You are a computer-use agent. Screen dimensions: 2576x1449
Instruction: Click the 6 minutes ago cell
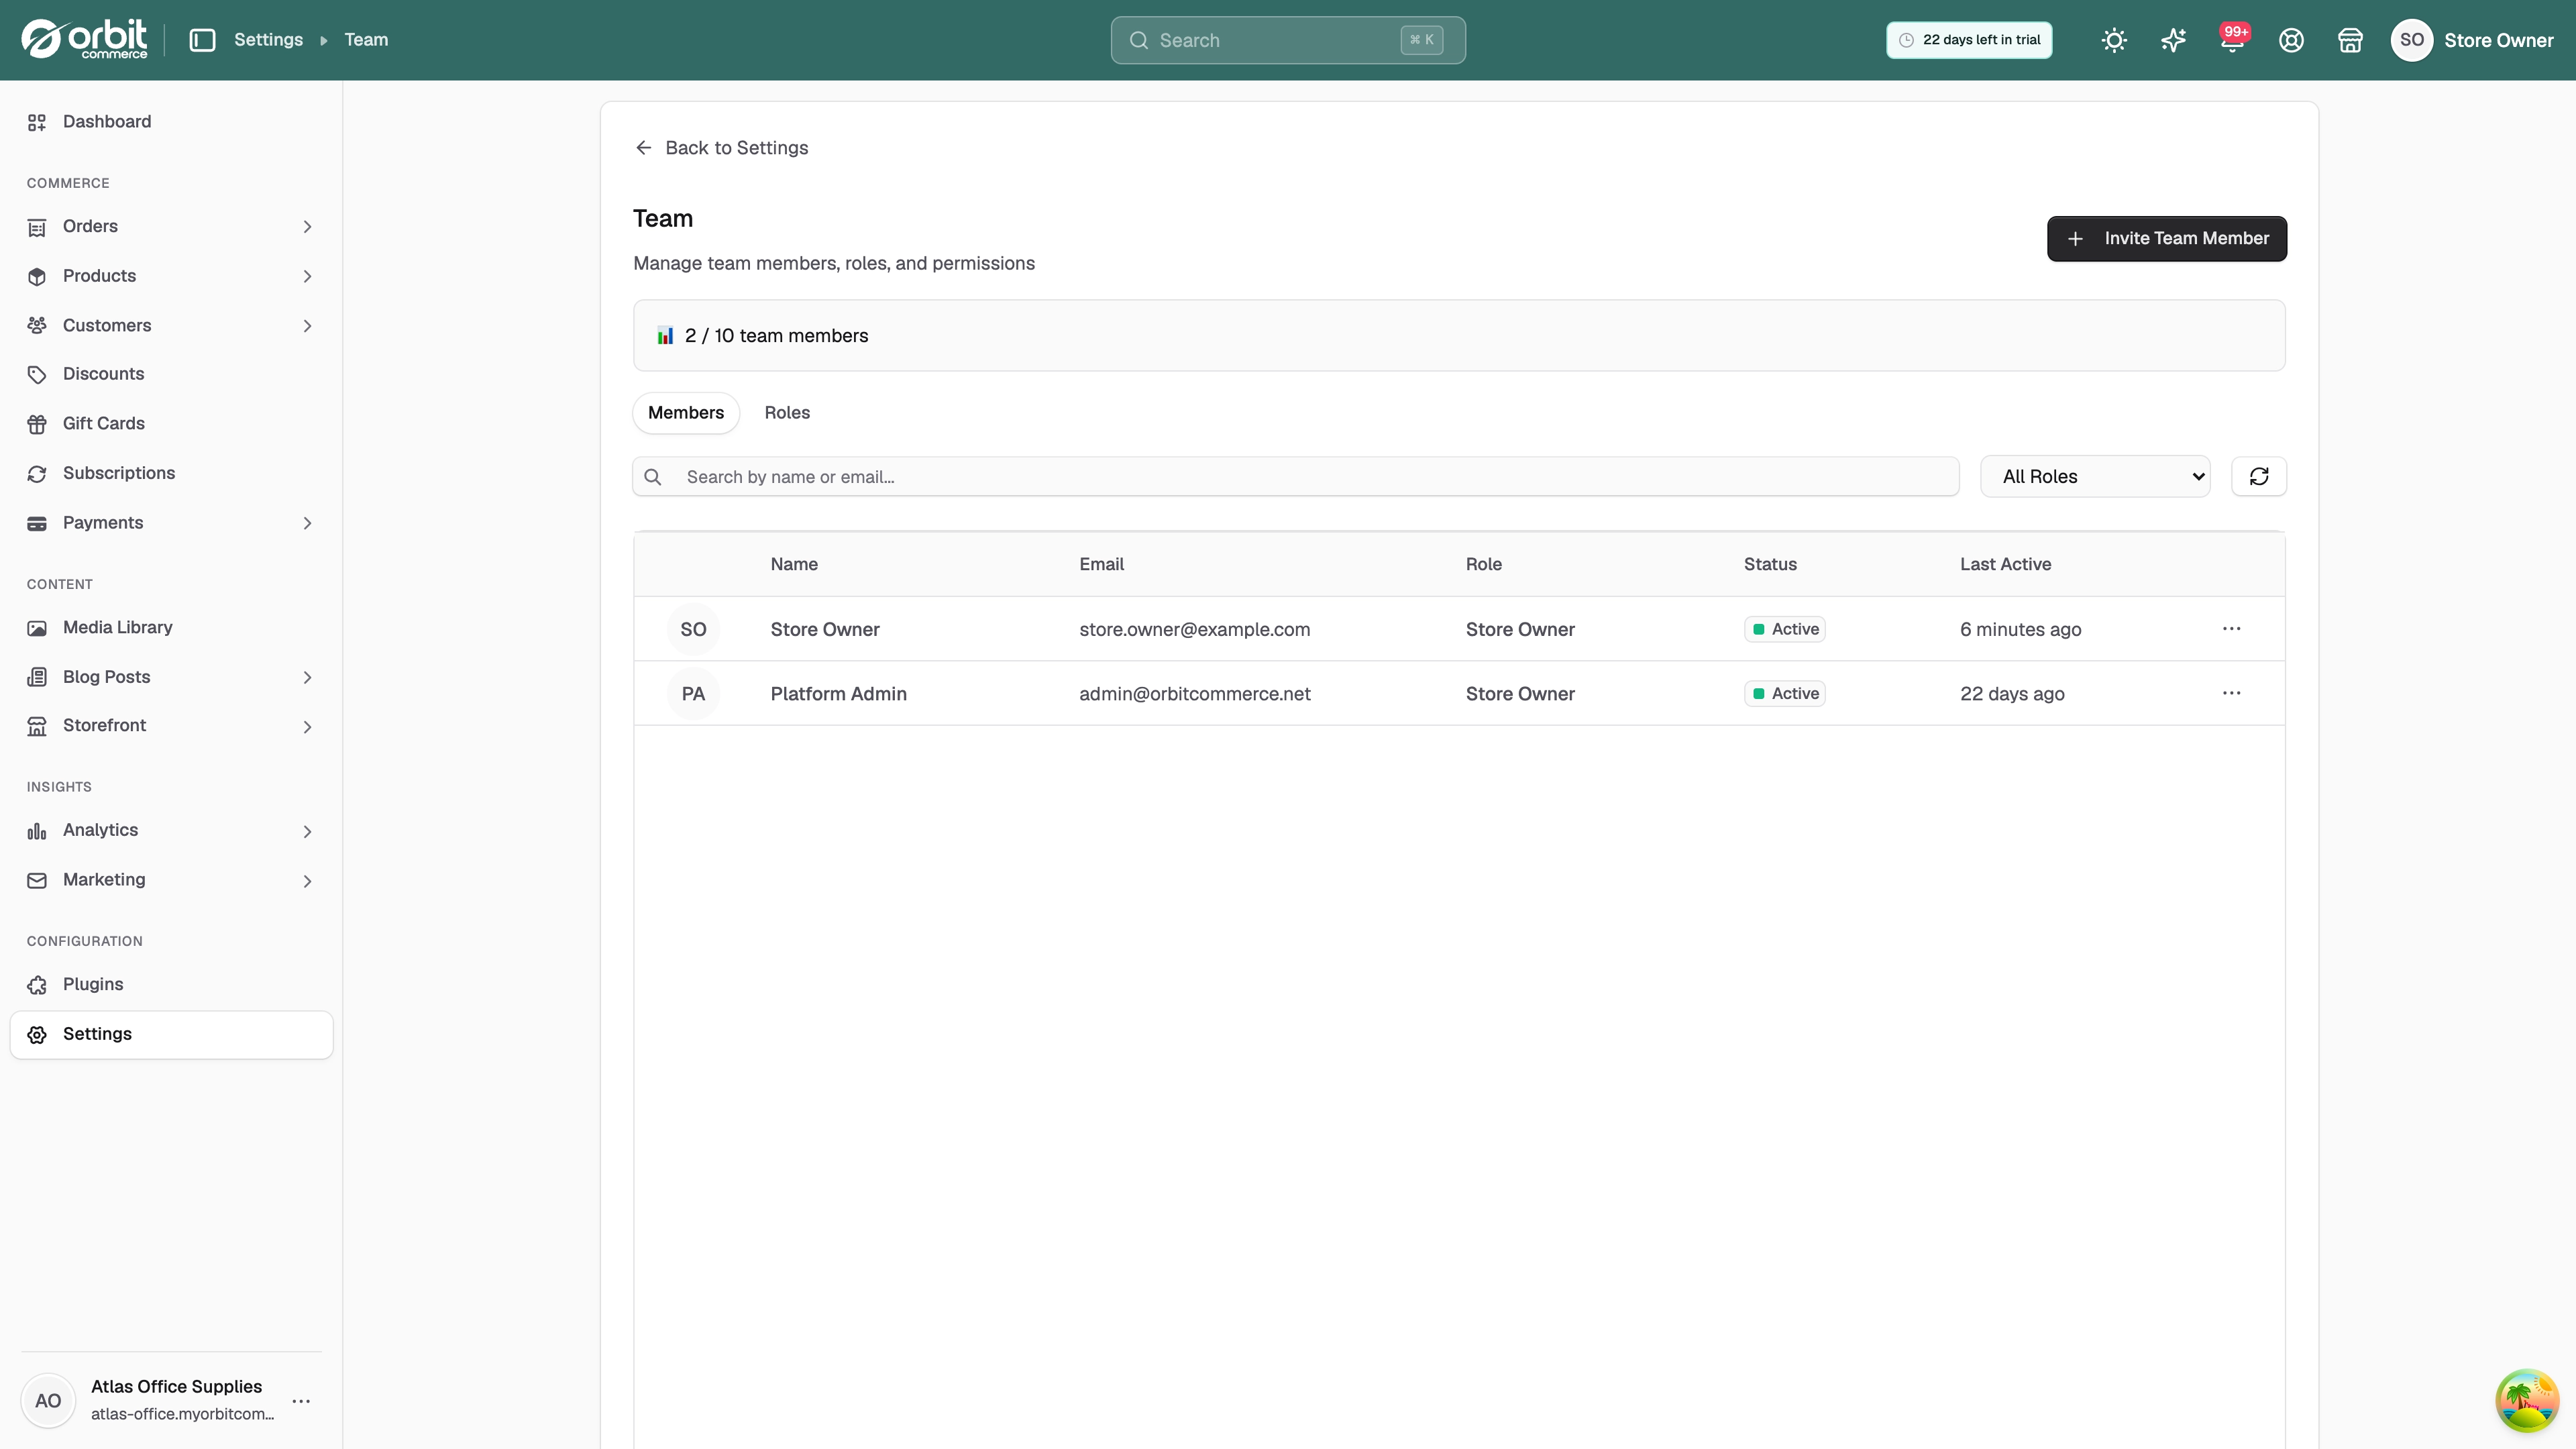pos(2020,629)
